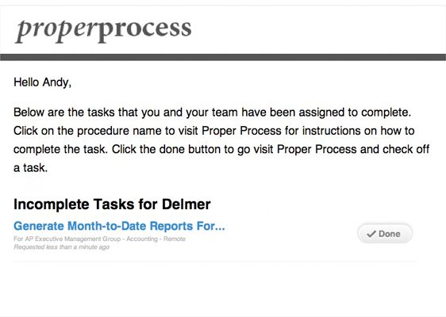Click the "AP Executive Management Group" text
446x317 pixels.
[73, 239]
